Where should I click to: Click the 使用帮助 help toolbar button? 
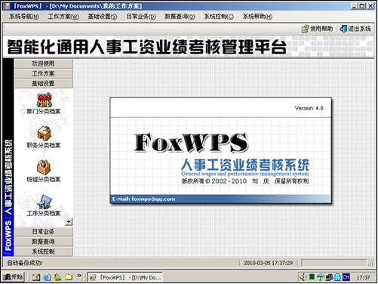(318, 29)
